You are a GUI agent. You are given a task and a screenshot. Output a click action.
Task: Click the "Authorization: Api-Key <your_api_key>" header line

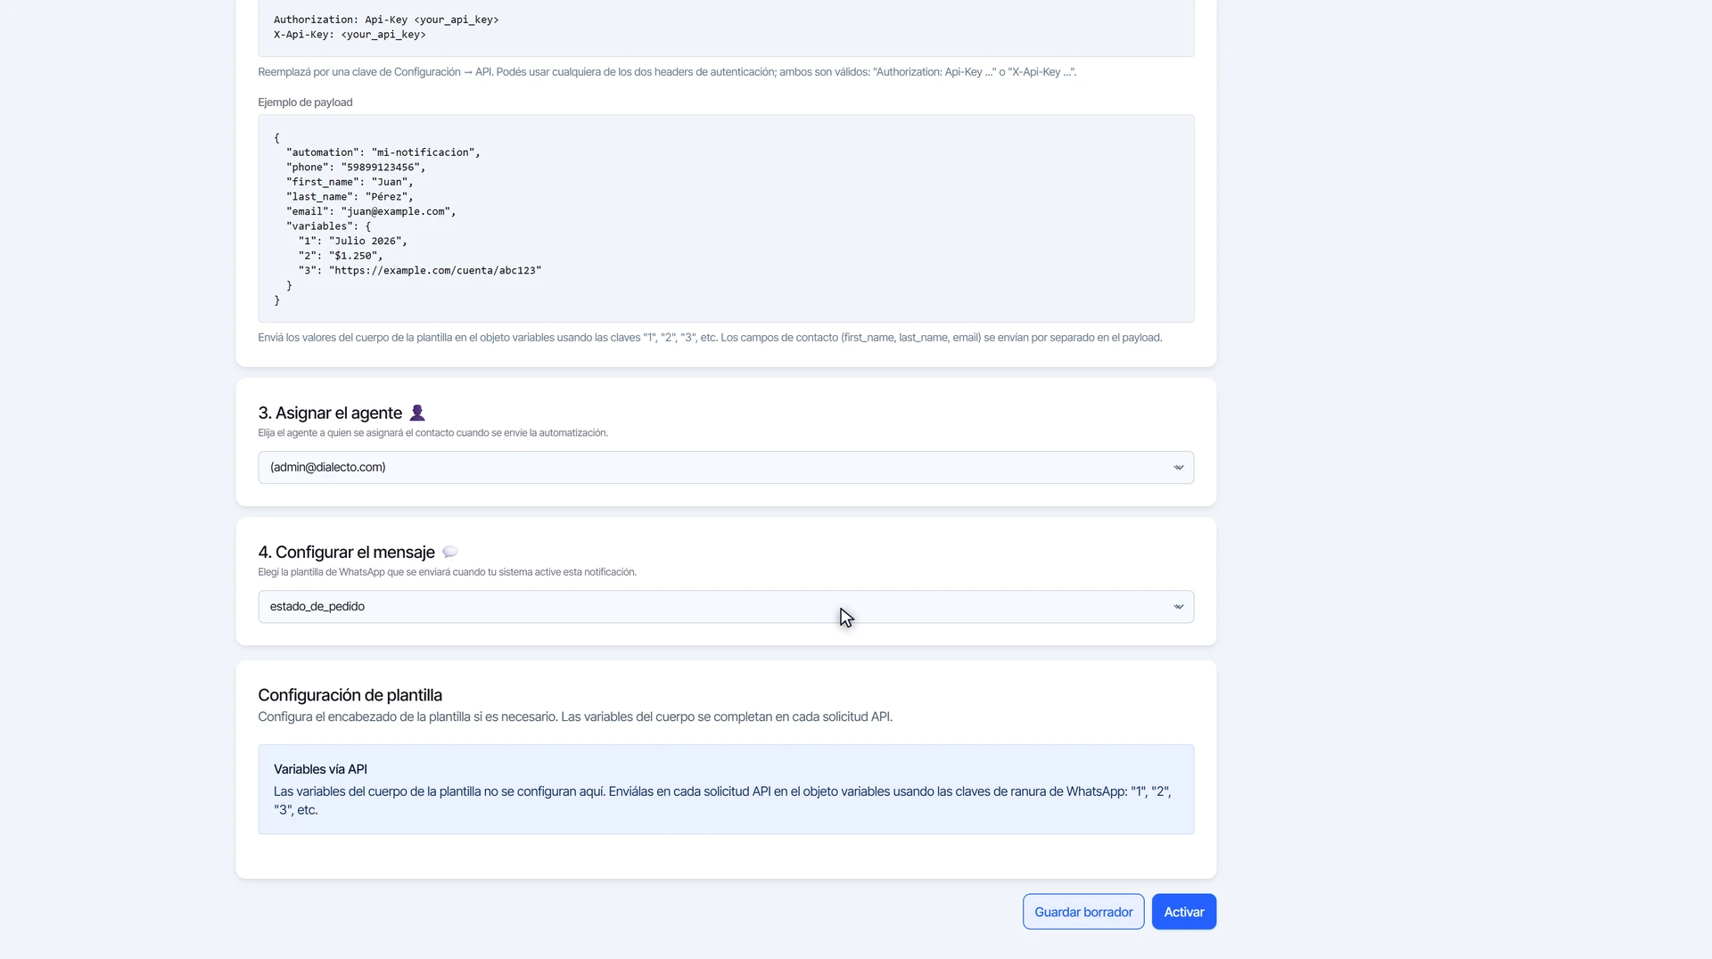[386, 20]
